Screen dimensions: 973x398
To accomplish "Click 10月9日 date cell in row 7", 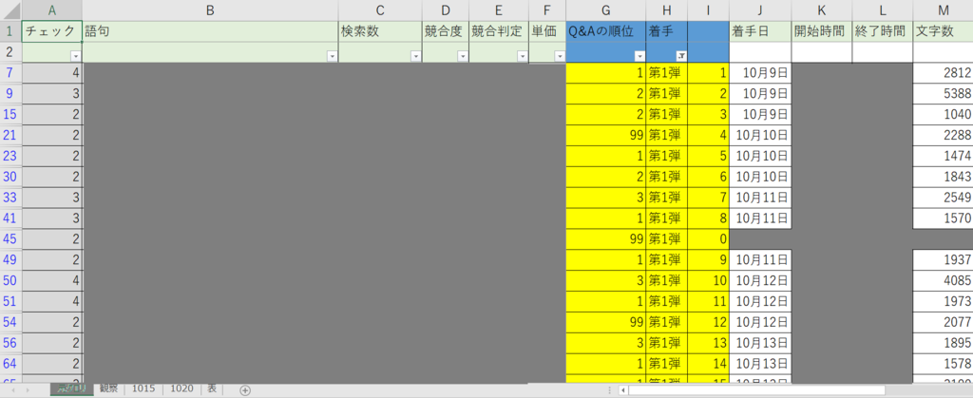I will click(760, 72).
